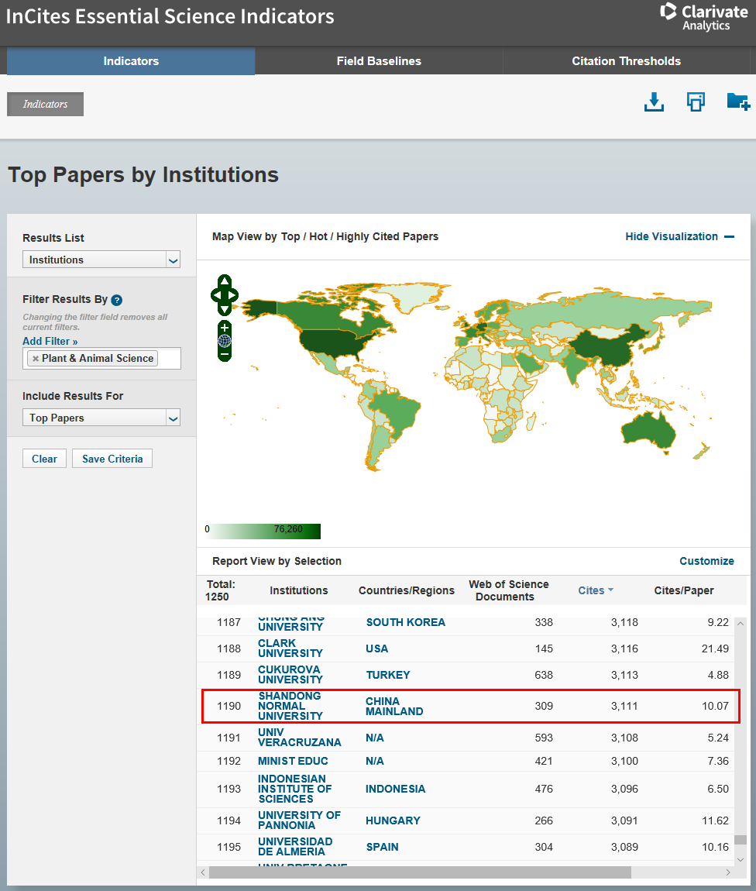Click the Clarivate Analytics logo
The image size is (756, 891).
click(x=704, y=18)
